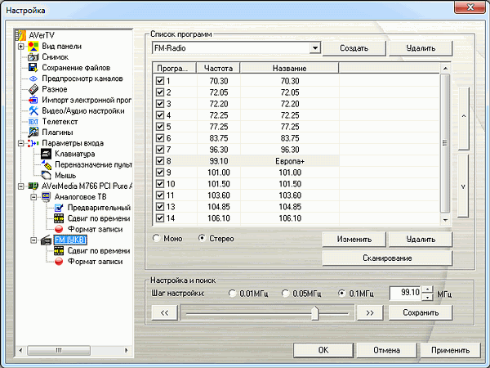Select the Телетекст icon in tree
490x368 pixels.
(x=34, y=122)
